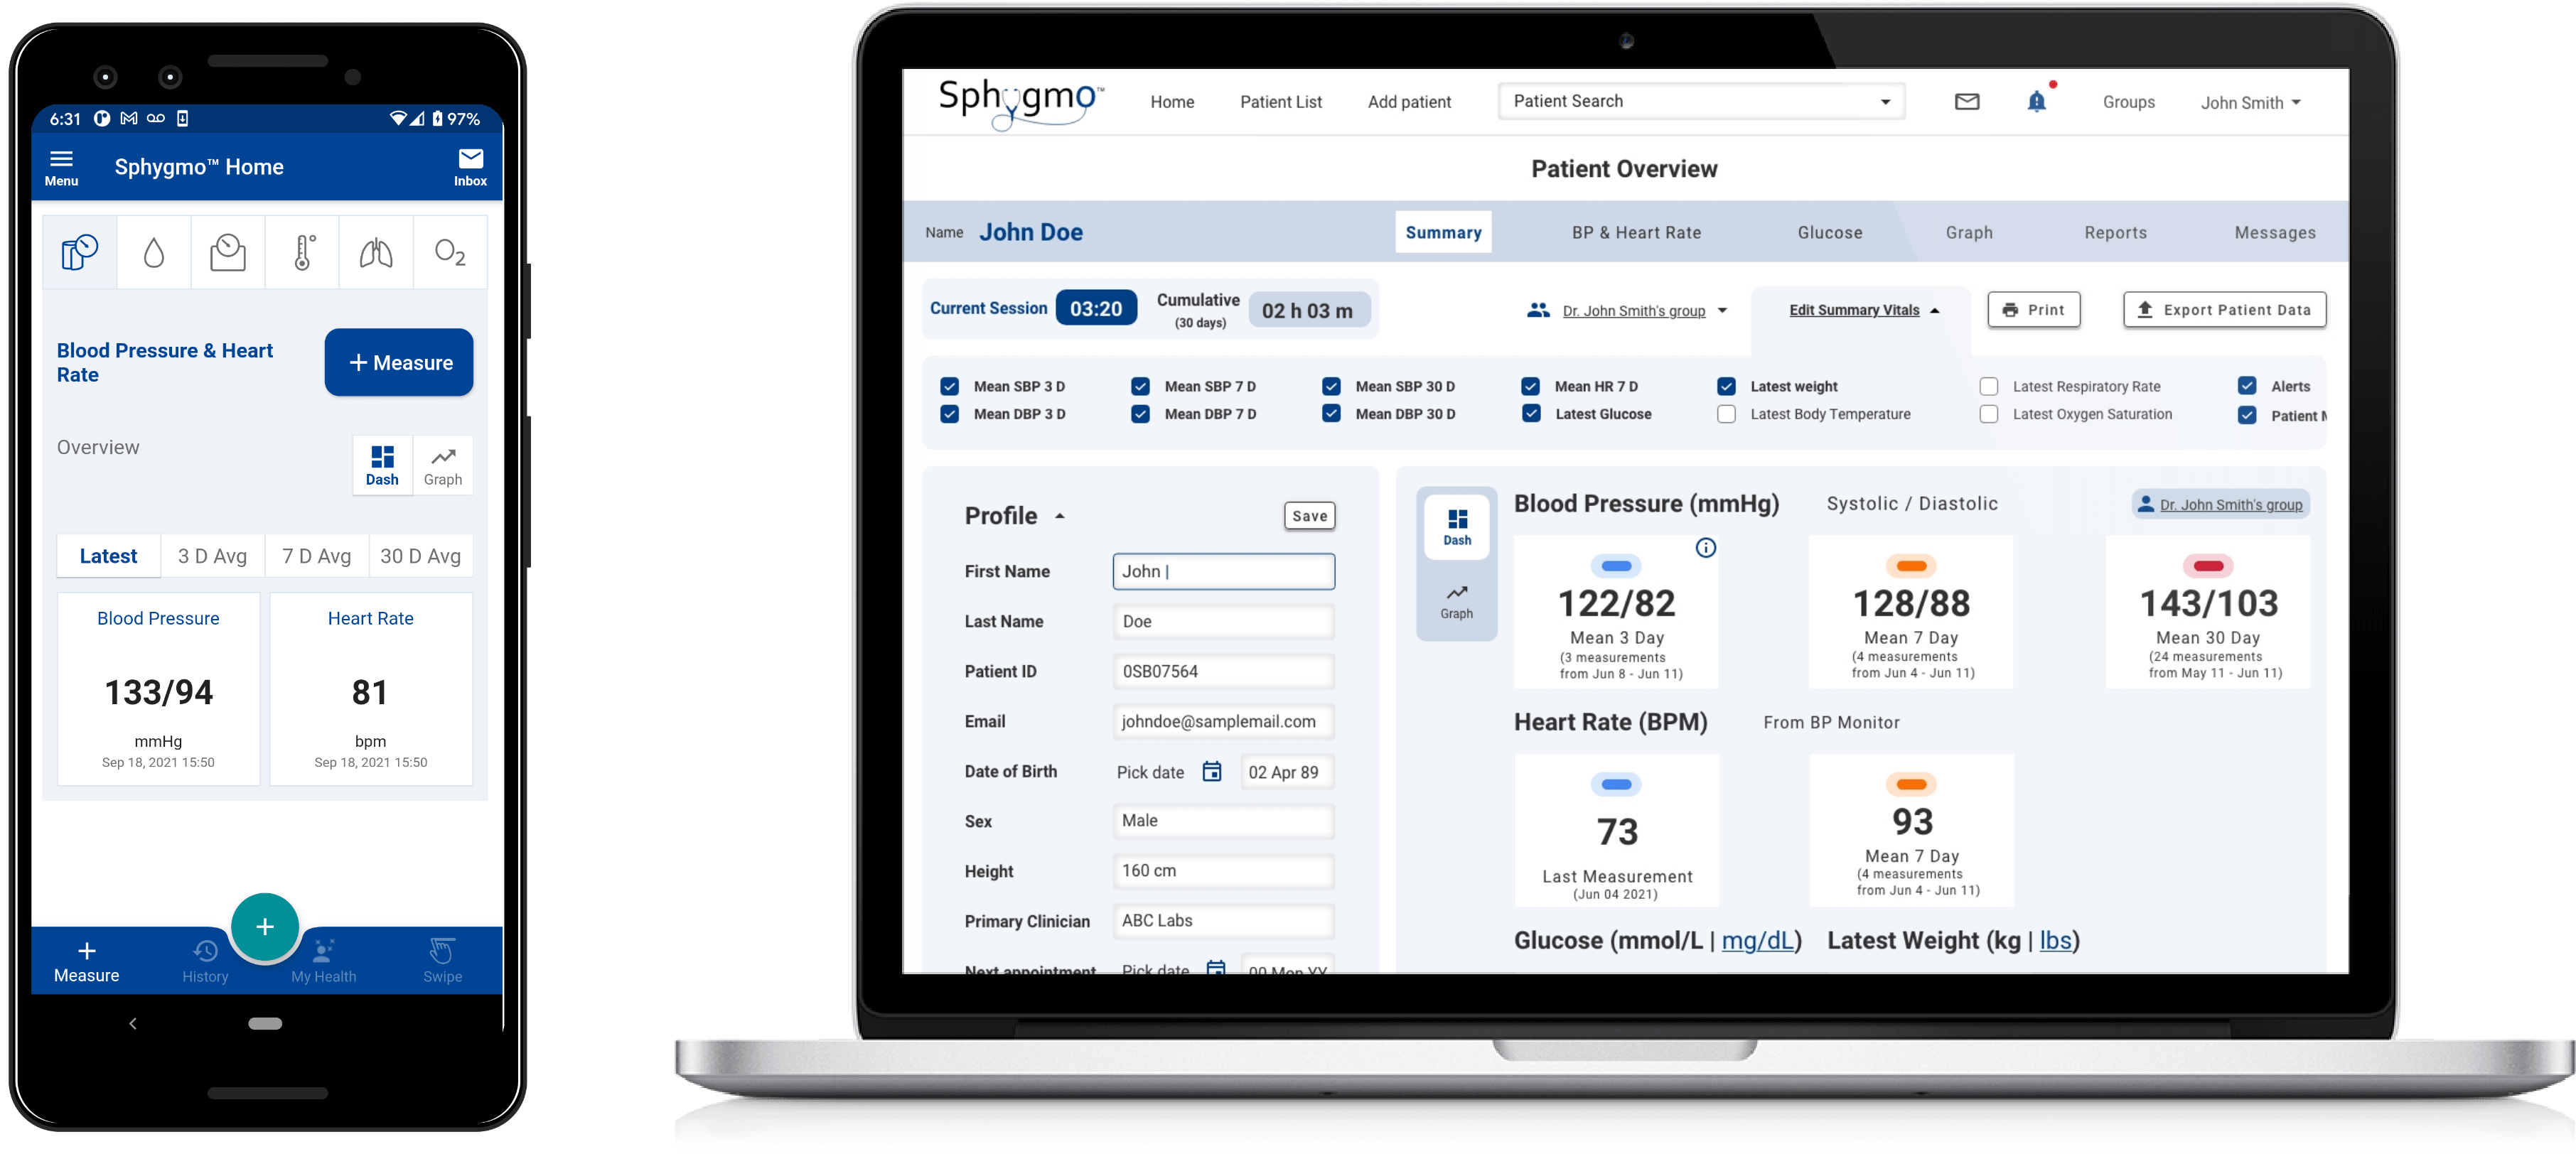Click the blood pressure info icon
Screen dimensions: 2576x1154
(x=1705, y=547)
